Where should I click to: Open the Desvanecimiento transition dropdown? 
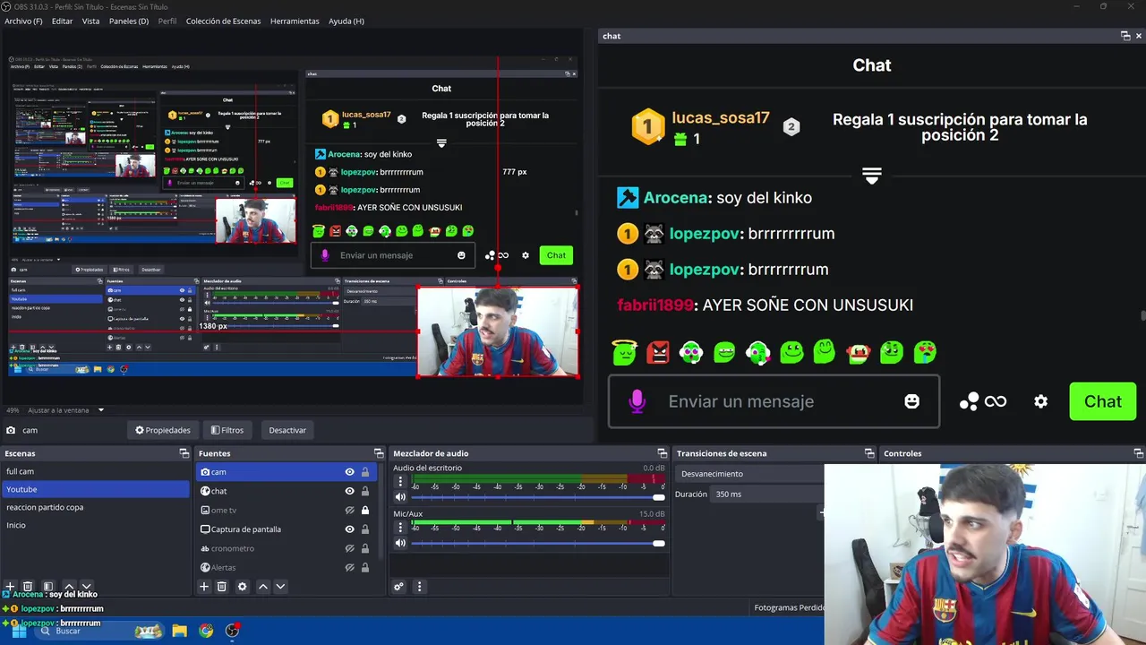coord(750,474)
